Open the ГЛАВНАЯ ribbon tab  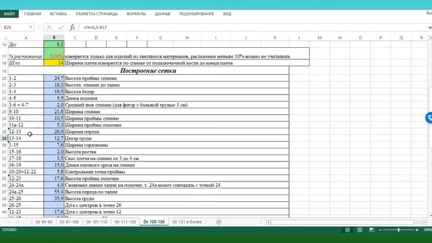pyautogui.click(x=32, y=13)
